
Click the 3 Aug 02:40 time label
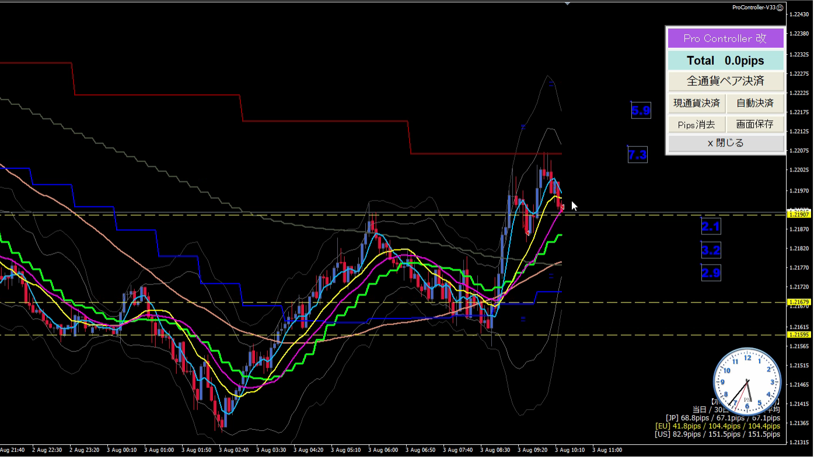(x=233, y=450)
